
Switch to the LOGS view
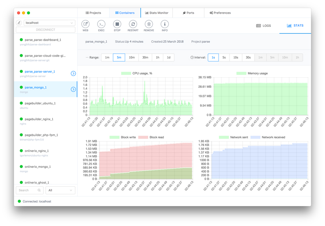pos(264,26)
